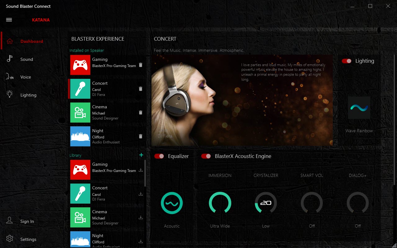Viewport: 397px width, 248px height.
Task: Delete installed Gaming profile with trash icon
Action: (141, 65)
